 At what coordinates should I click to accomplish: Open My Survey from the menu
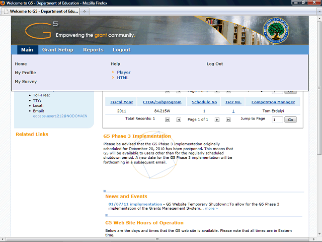26,81
